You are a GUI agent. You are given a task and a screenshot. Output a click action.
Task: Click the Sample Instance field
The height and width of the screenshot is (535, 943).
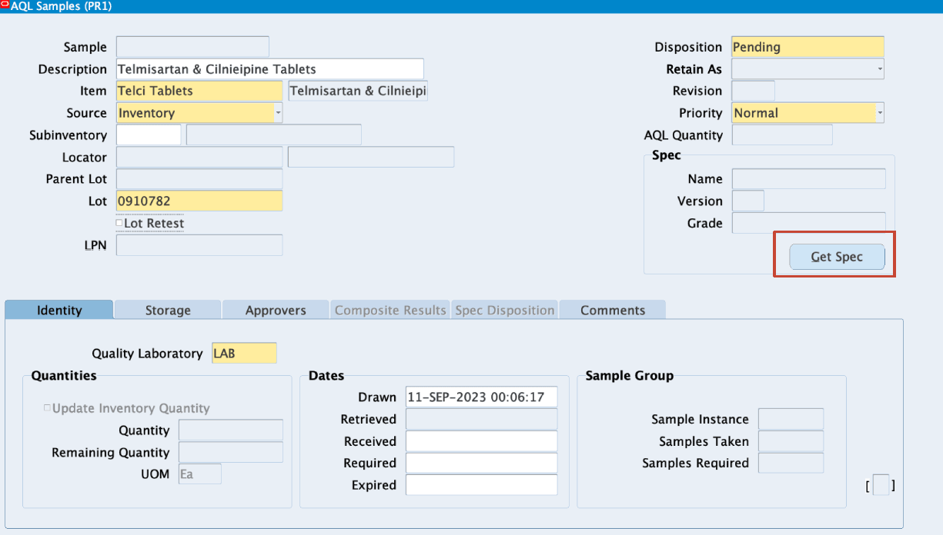791,419
